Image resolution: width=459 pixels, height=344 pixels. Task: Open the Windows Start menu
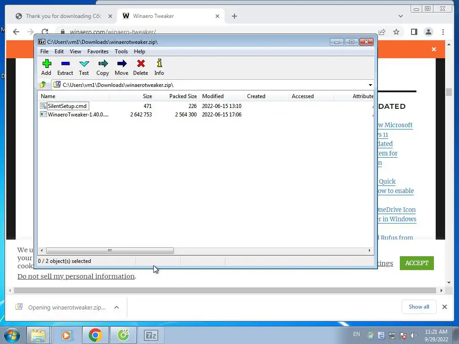[x=12, y=335]
